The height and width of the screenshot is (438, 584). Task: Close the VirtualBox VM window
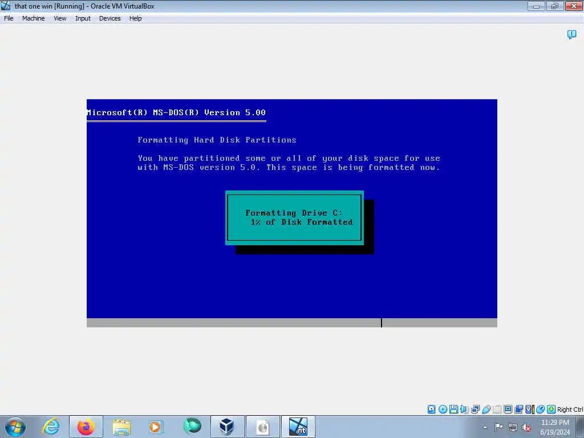click(x=574, y=6)
